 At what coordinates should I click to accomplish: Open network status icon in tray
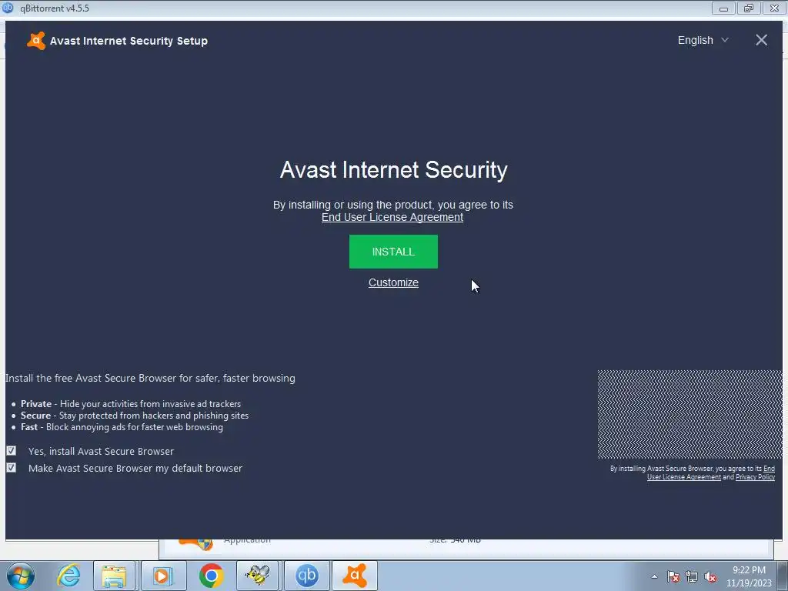pos(692,576)
